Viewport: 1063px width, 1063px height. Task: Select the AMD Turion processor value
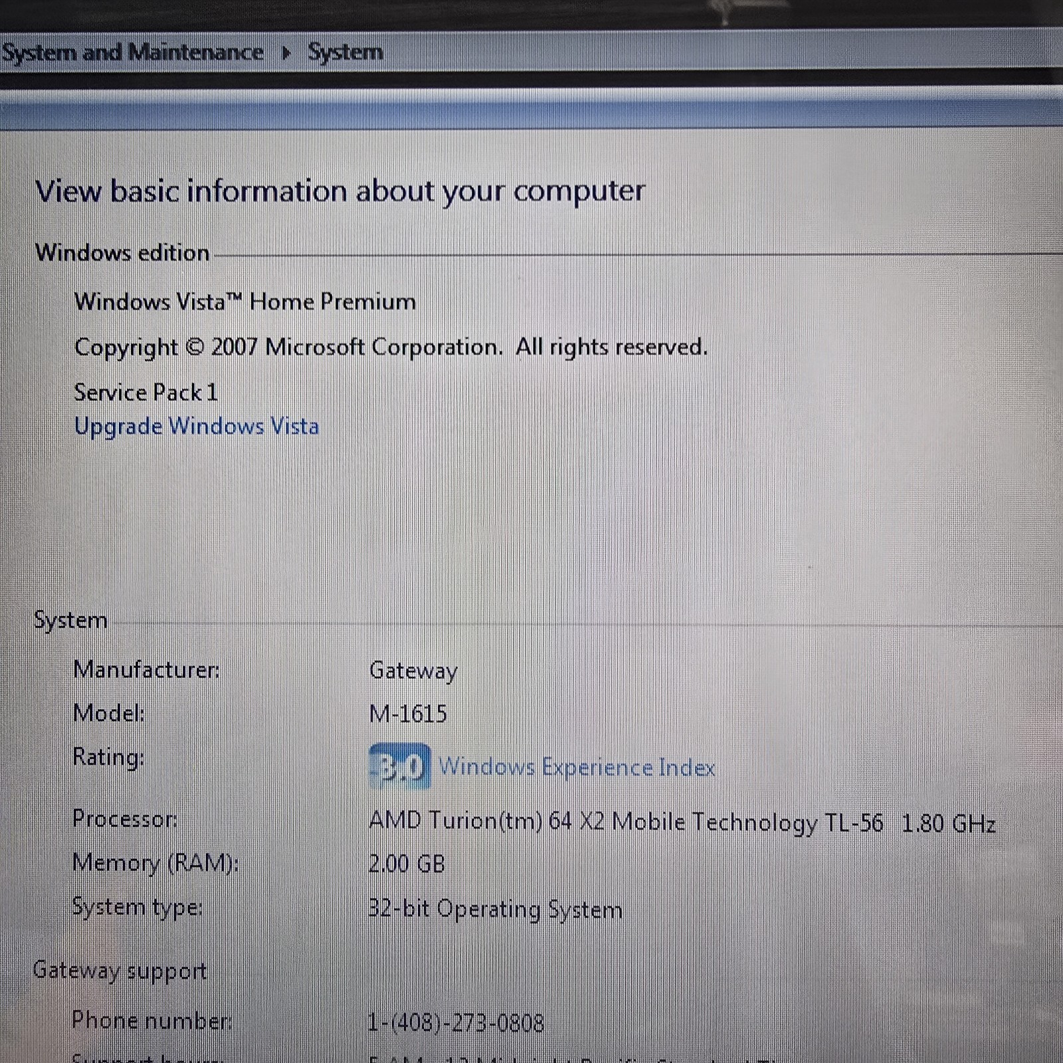pyautogui.click(x=682, y=822)
